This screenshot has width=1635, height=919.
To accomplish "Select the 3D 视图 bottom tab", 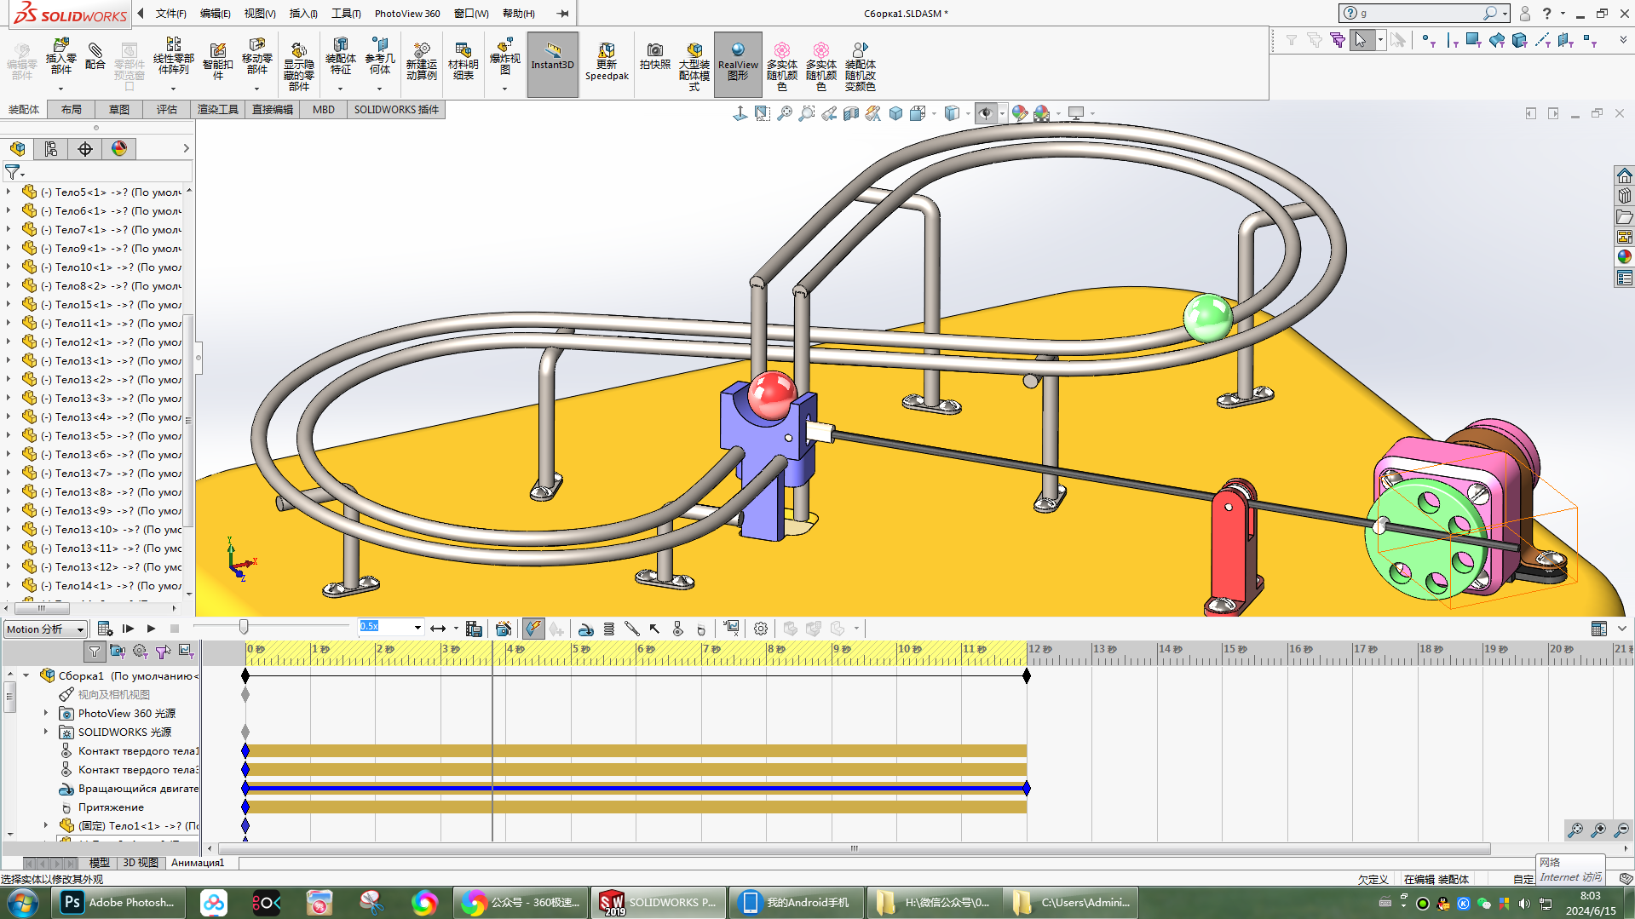I will tap(140, 863).
